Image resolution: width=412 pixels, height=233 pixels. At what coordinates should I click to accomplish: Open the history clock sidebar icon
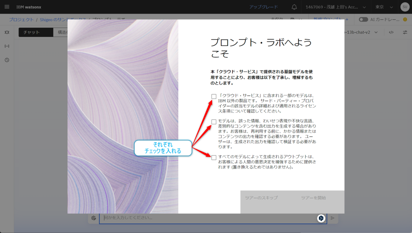pos(7,60)
